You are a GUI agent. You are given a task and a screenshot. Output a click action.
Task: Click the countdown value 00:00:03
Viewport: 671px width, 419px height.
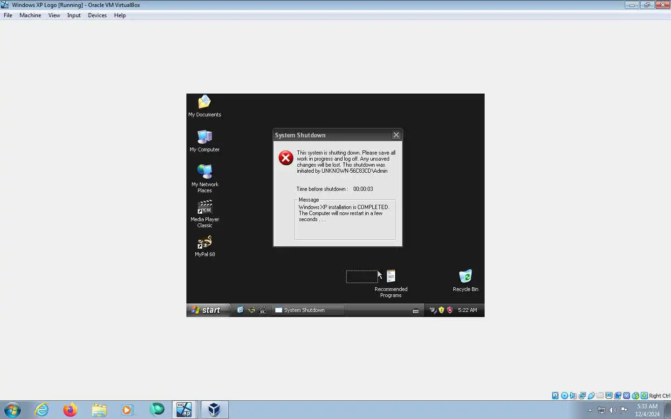point(363,189)
